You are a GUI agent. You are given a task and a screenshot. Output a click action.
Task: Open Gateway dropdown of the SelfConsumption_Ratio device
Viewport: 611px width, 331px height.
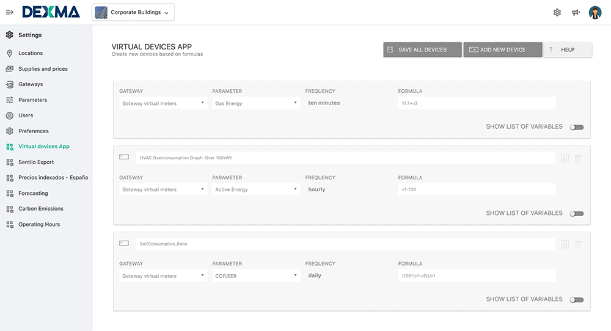(x=163, y=275)
